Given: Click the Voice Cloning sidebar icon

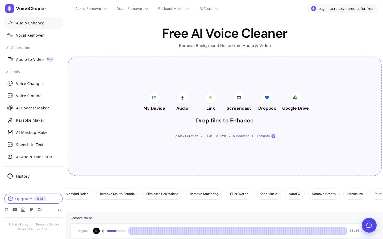Looking at the screenshot, I should pos(10,96).
